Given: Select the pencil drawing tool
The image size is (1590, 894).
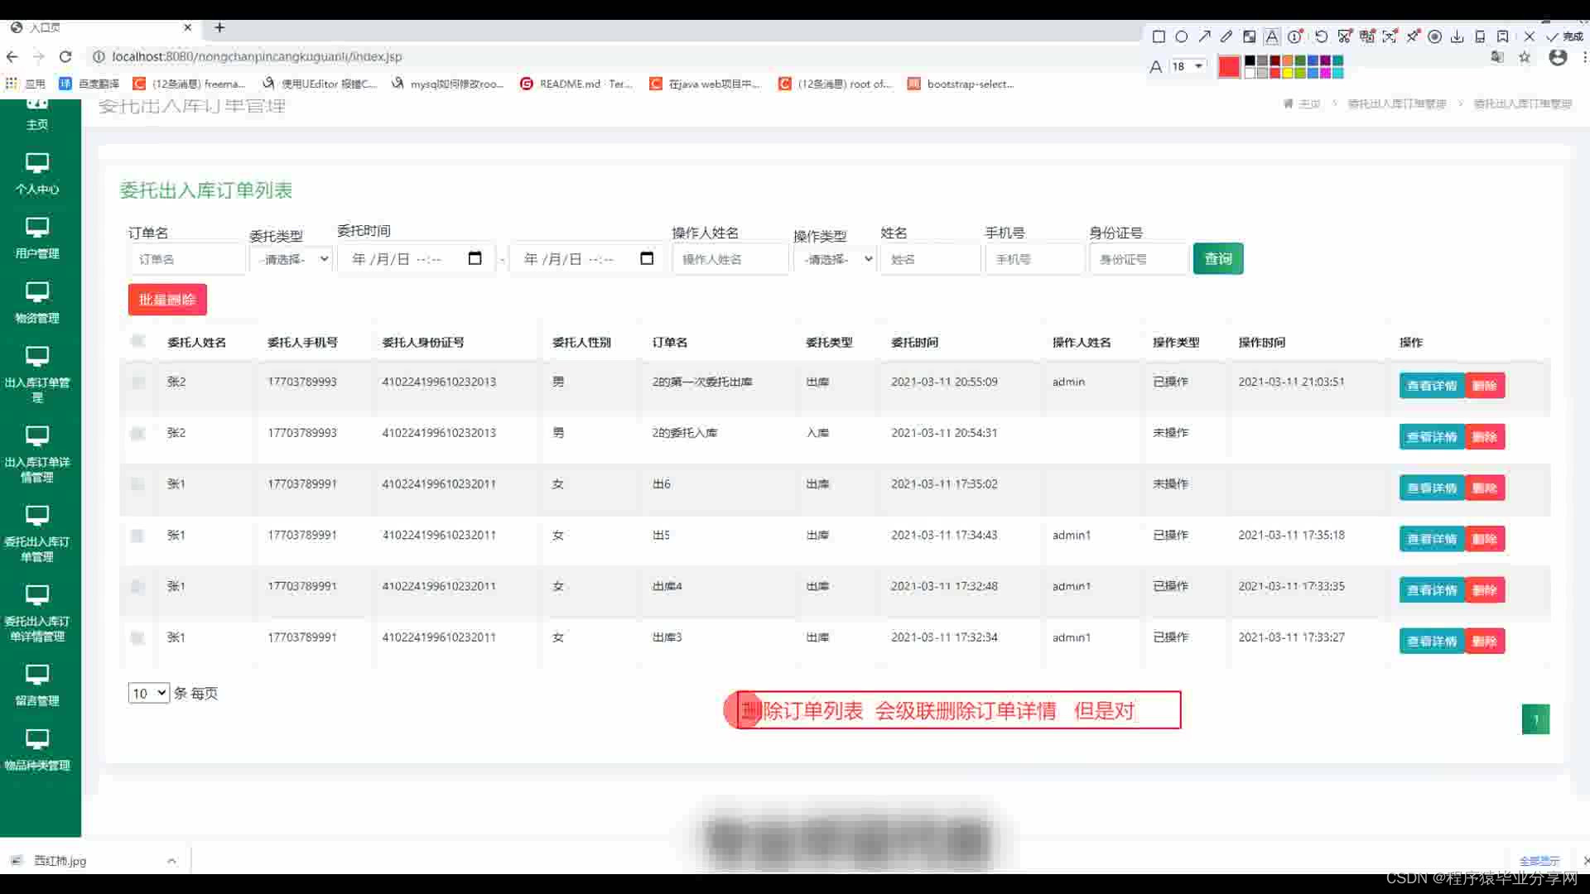Looking at the screenshot, I should coord(1226,36).
